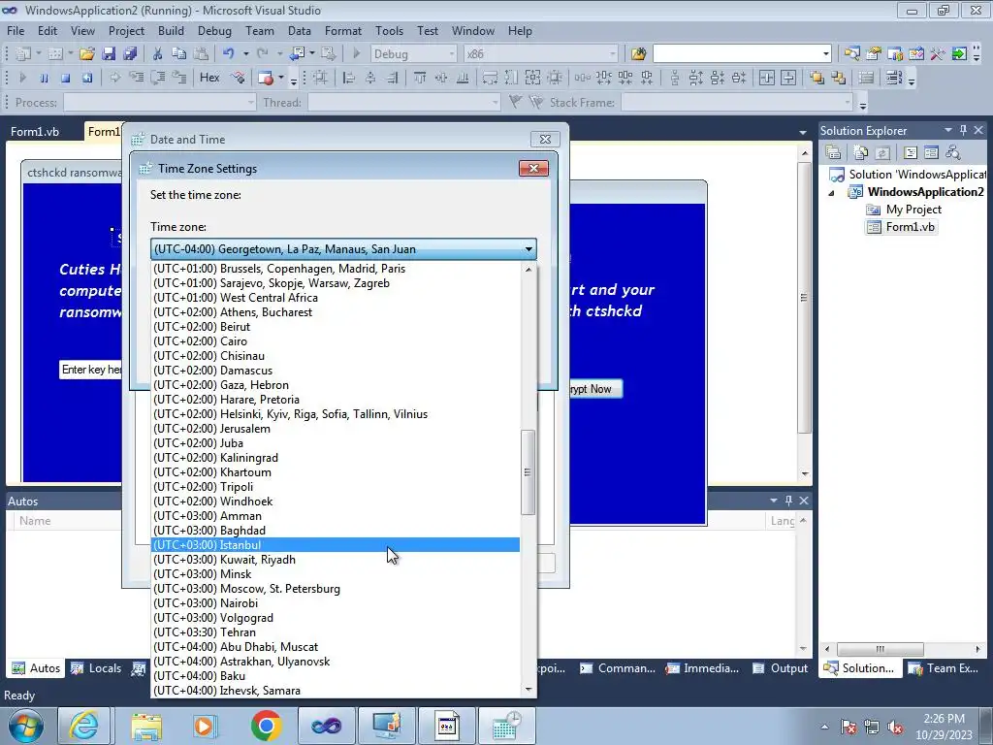993x745 pixels.
Task: Click Send to Back layout icon
Action: [x=839, y=78]
